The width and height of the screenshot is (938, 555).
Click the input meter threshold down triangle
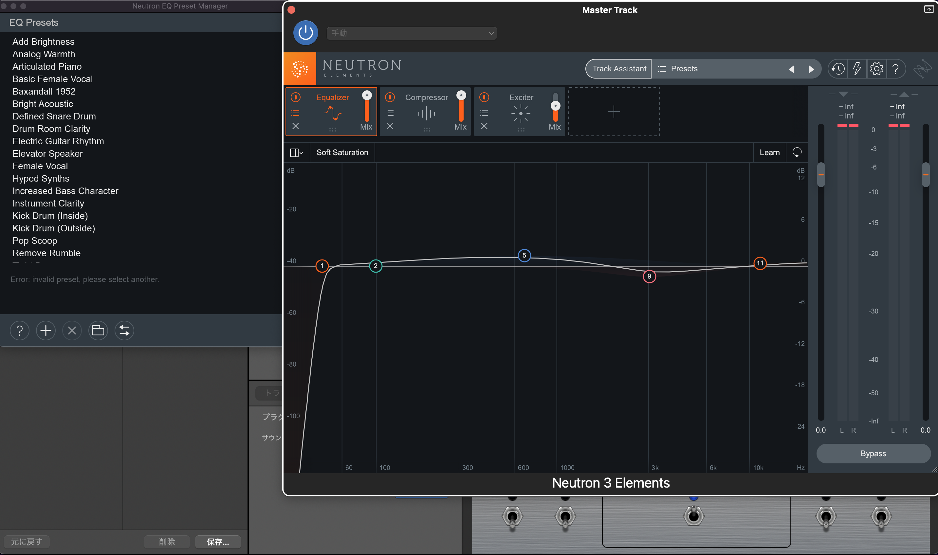843,94
